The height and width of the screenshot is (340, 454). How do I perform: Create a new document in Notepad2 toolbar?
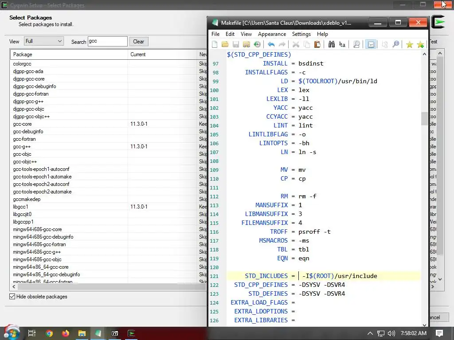(x=215, y=44)
